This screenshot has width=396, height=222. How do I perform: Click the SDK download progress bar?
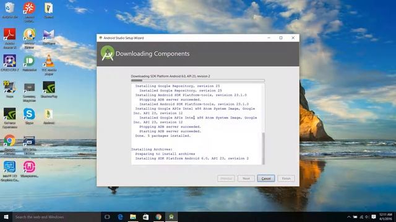(x=198, y=81)
